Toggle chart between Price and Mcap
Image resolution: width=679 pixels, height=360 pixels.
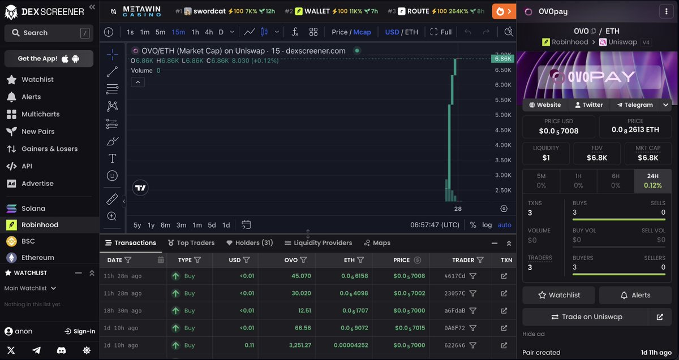coord(351,32)
